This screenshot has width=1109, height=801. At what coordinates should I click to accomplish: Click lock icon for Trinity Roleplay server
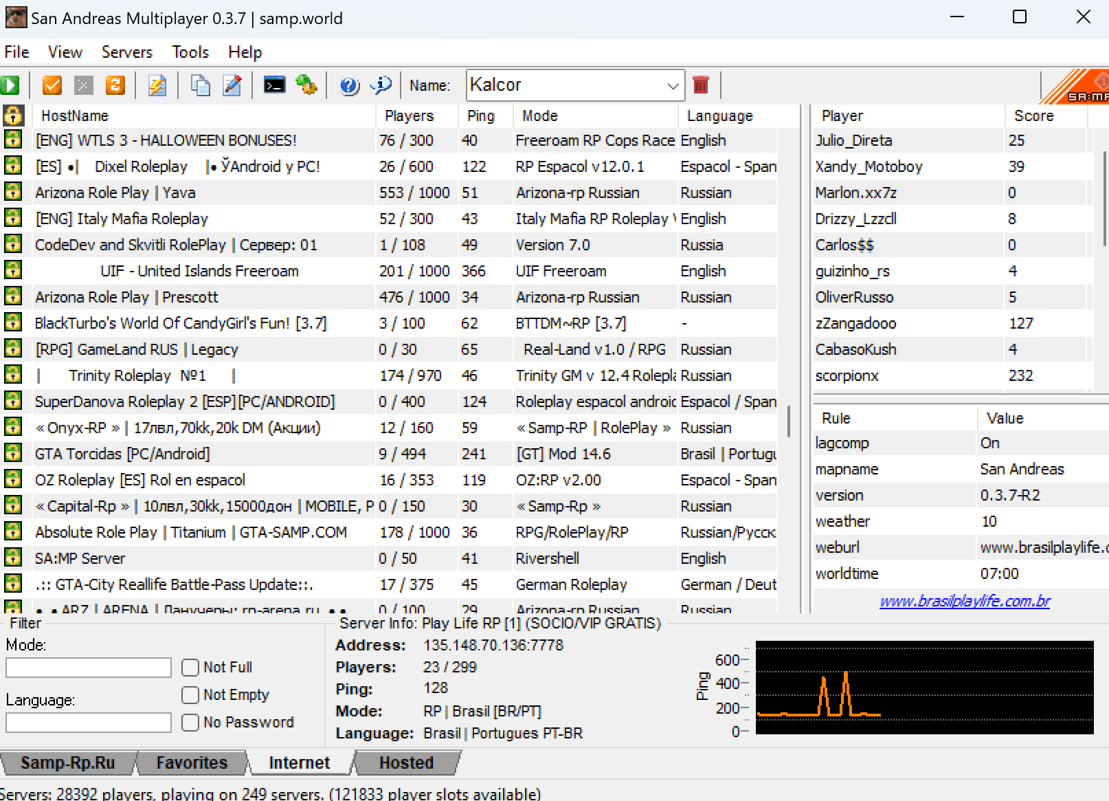click(x=13, y=375)
